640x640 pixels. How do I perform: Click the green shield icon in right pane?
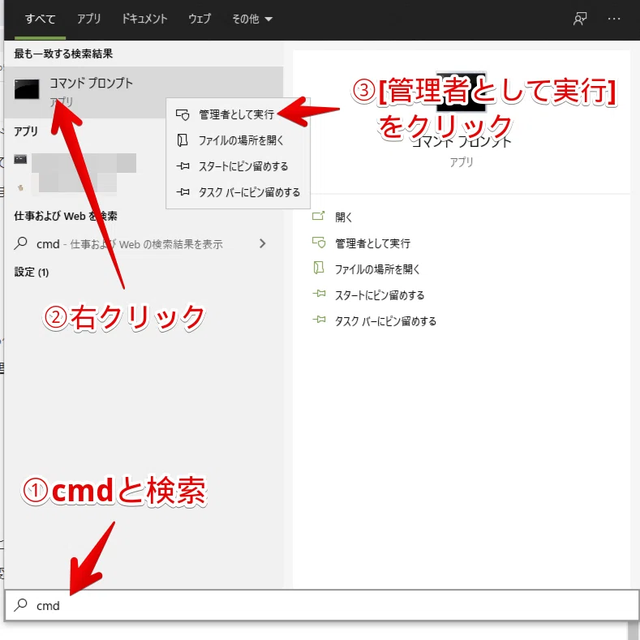pos(319,243)
